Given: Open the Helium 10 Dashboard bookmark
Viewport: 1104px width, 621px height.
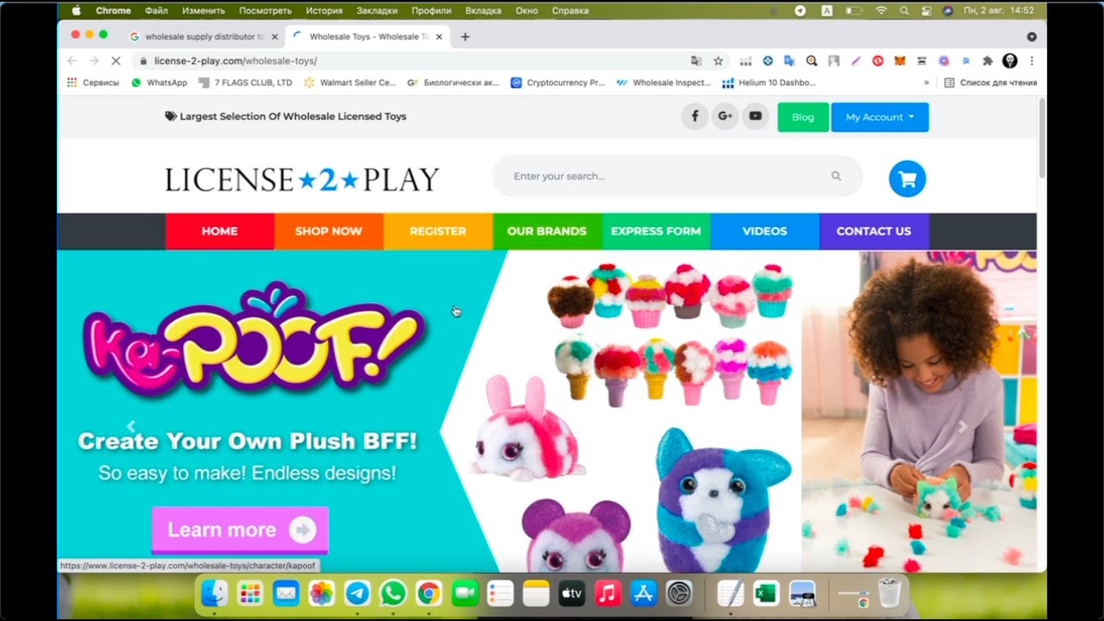Looking at the screenshot, I should 768,83.
